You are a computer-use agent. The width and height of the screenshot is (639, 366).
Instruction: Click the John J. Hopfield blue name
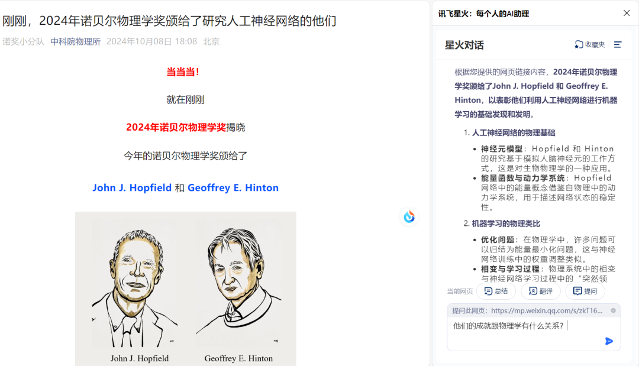pos(132,187)
